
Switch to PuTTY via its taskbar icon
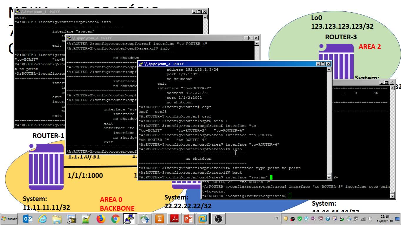point(129,219)
